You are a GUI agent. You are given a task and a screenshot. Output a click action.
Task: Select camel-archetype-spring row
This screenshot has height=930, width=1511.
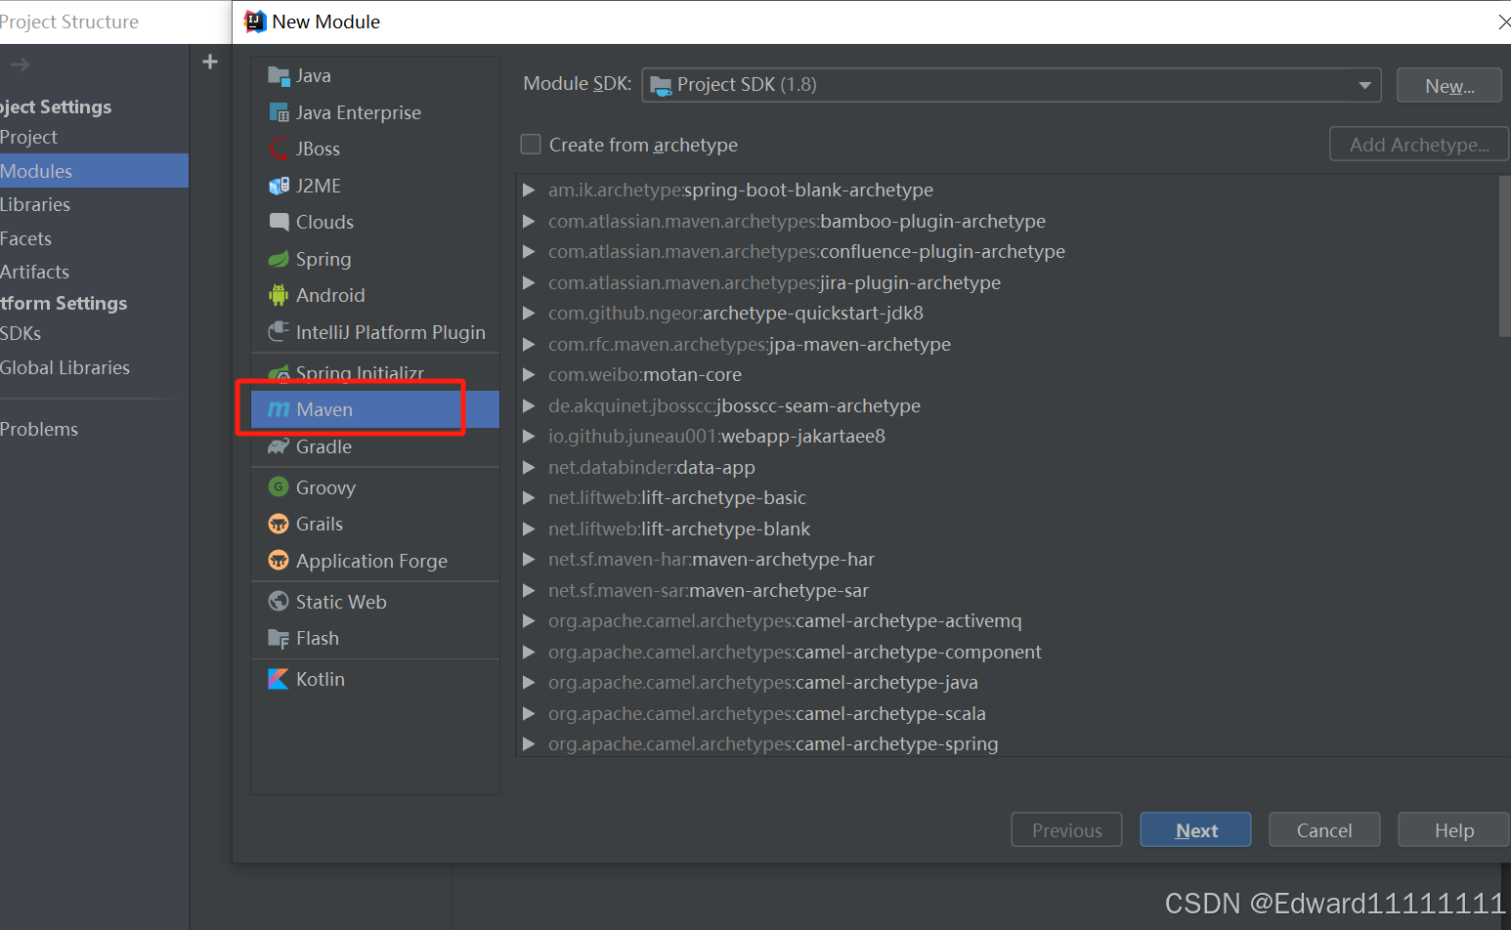point(1007,743)
